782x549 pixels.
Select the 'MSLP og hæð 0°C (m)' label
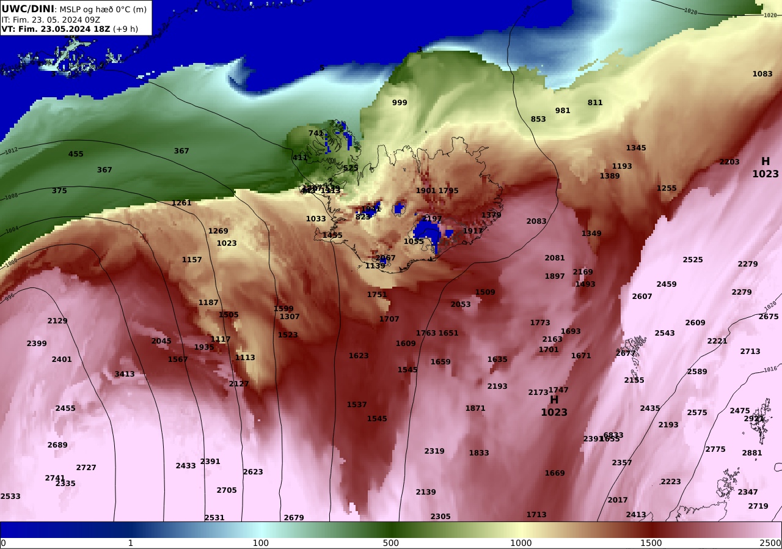pyautogui.click(x=103, y=9)
